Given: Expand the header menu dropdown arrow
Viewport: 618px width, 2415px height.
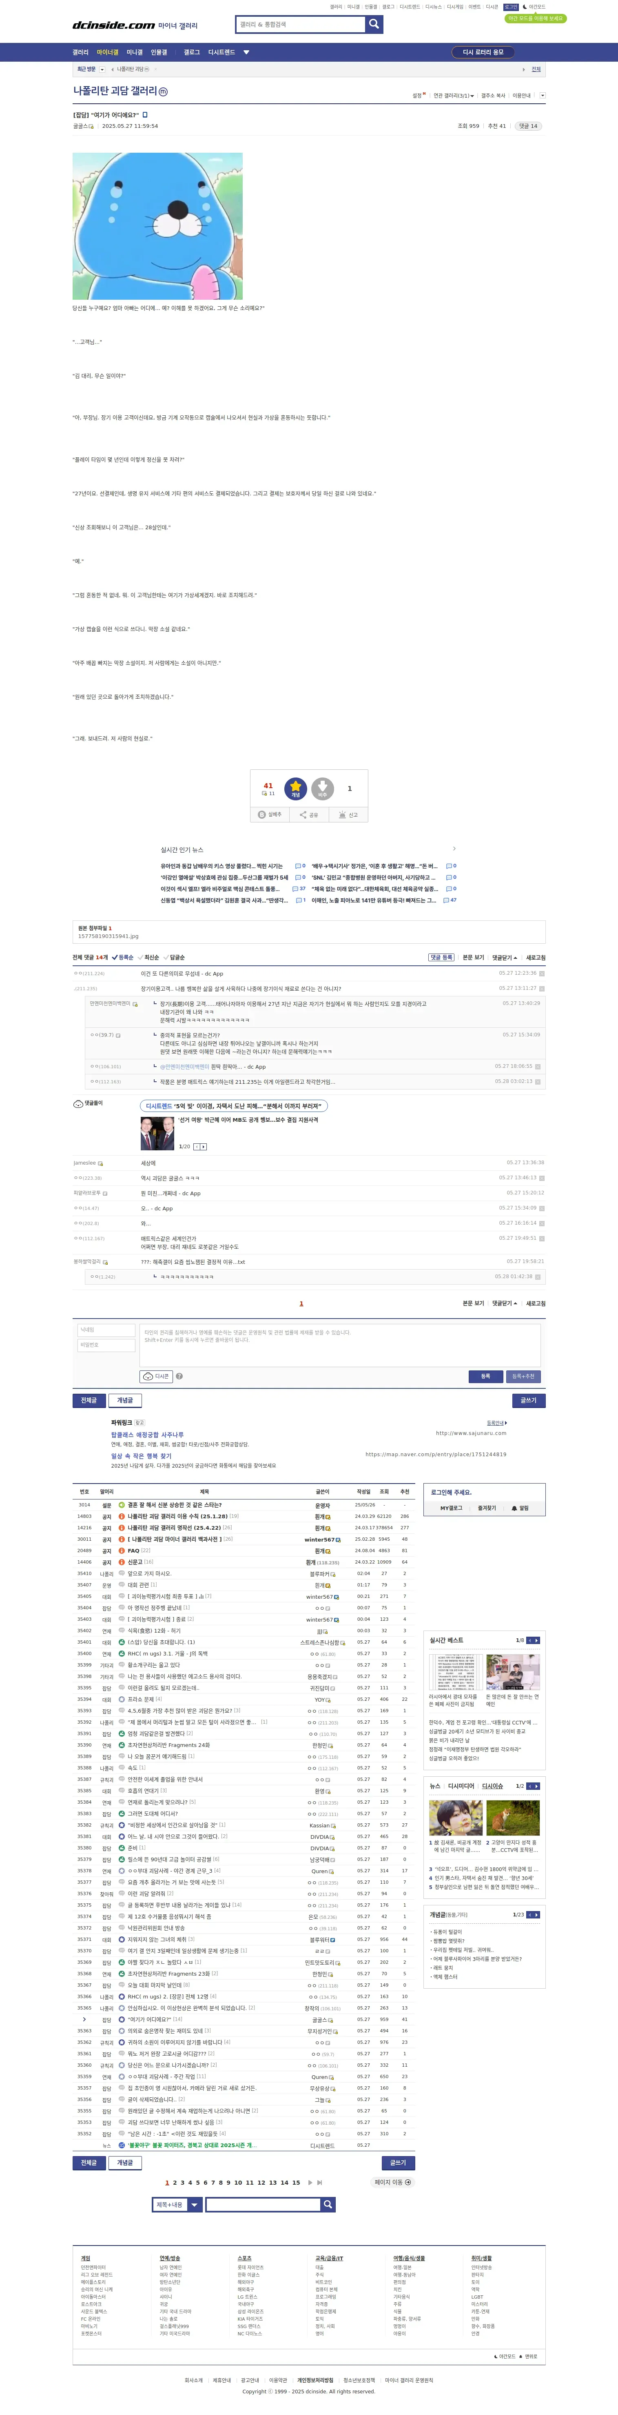Looking at the screenshot, I should [246, 53].
